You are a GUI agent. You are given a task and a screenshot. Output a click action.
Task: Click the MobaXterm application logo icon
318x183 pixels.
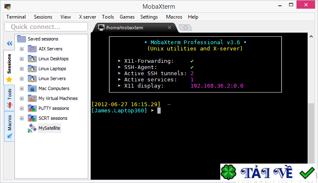(x=7, y=7)
